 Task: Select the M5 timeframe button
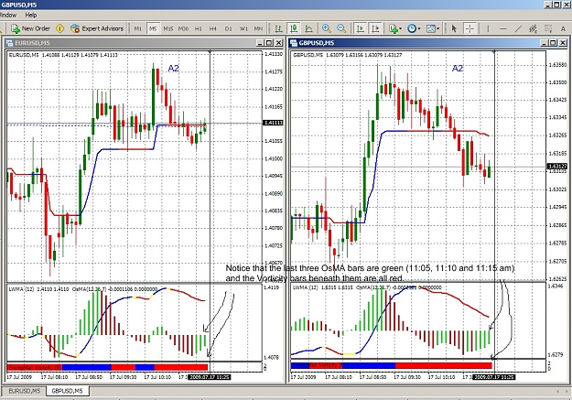(x=153, y=28)
